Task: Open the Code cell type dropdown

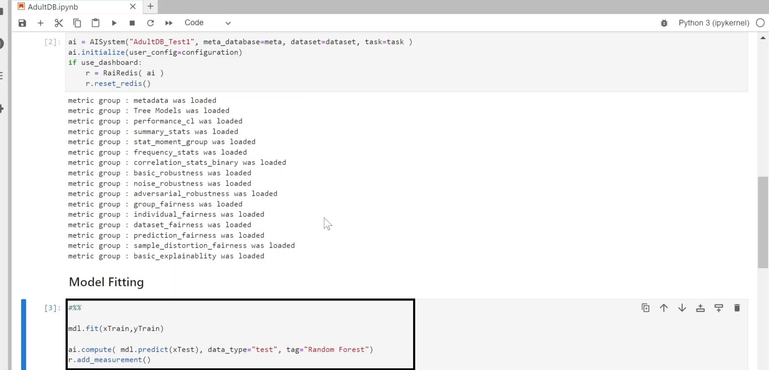Action: click(208, 23)
